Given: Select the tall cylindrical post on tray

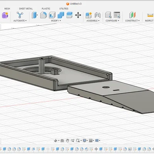Looking at the screenshot, I should coord(42,66).
